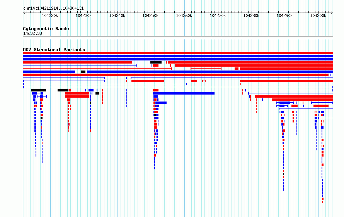Select the small black variant between blue bars near 104230k

coord(83,72)
